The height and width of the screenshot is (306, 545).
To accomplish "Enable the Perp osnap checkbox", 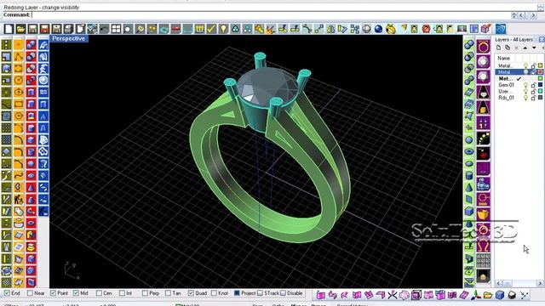I will (145, 293).
